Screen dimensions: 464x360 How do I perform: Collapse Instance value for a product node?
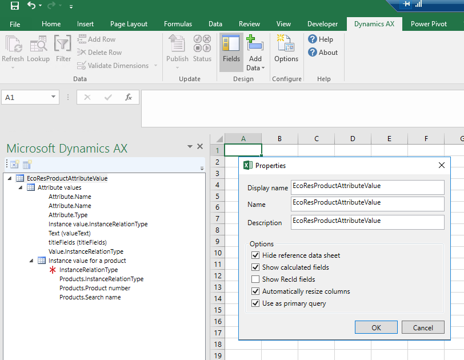coord(31,261)
